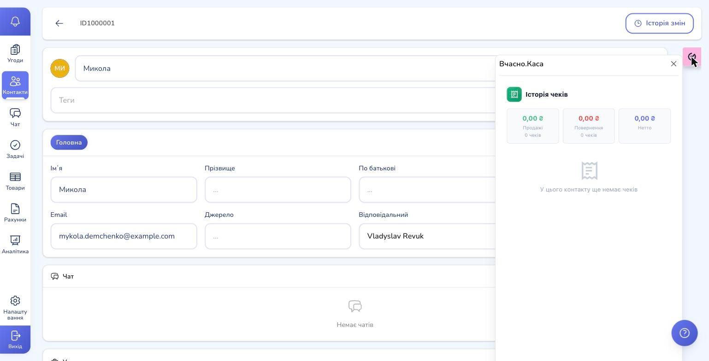Open Задачі section
Viewport: 709px width, 361px height.
(x=15, y=149)
